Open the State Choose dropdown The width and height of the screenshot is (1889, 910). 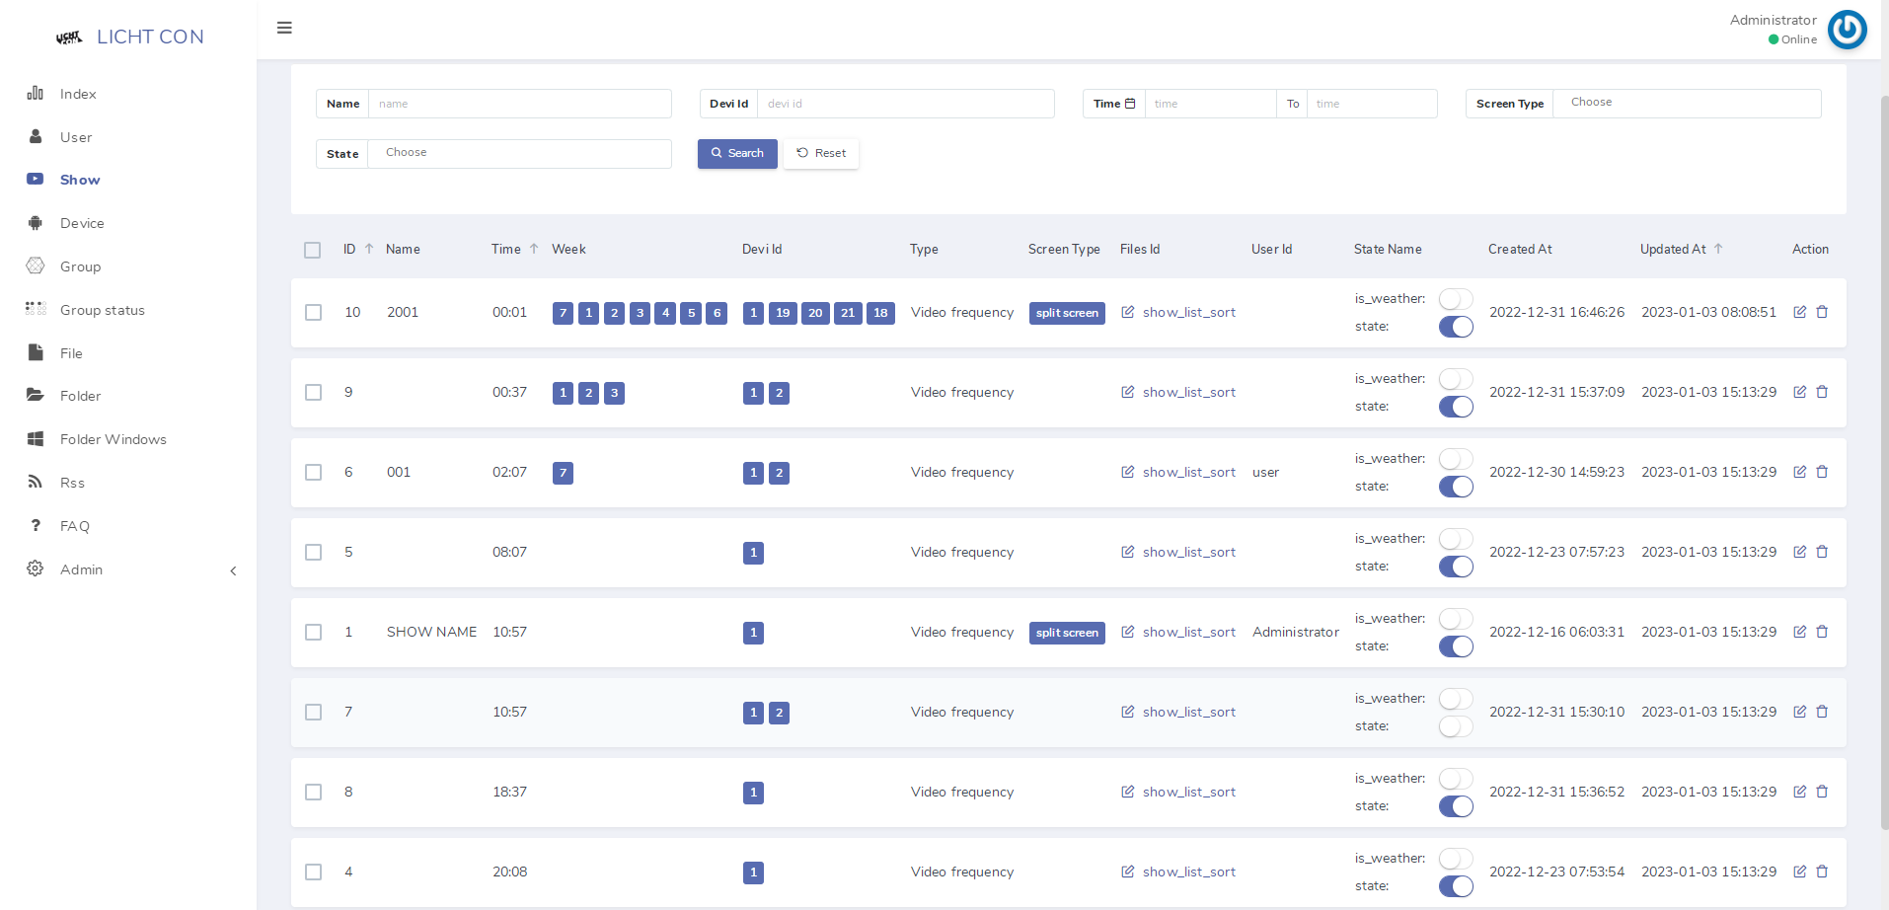coord(519,153)
